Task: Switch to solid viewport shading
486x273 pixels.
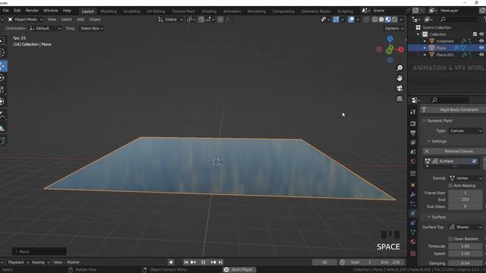Action: (381, 20)
